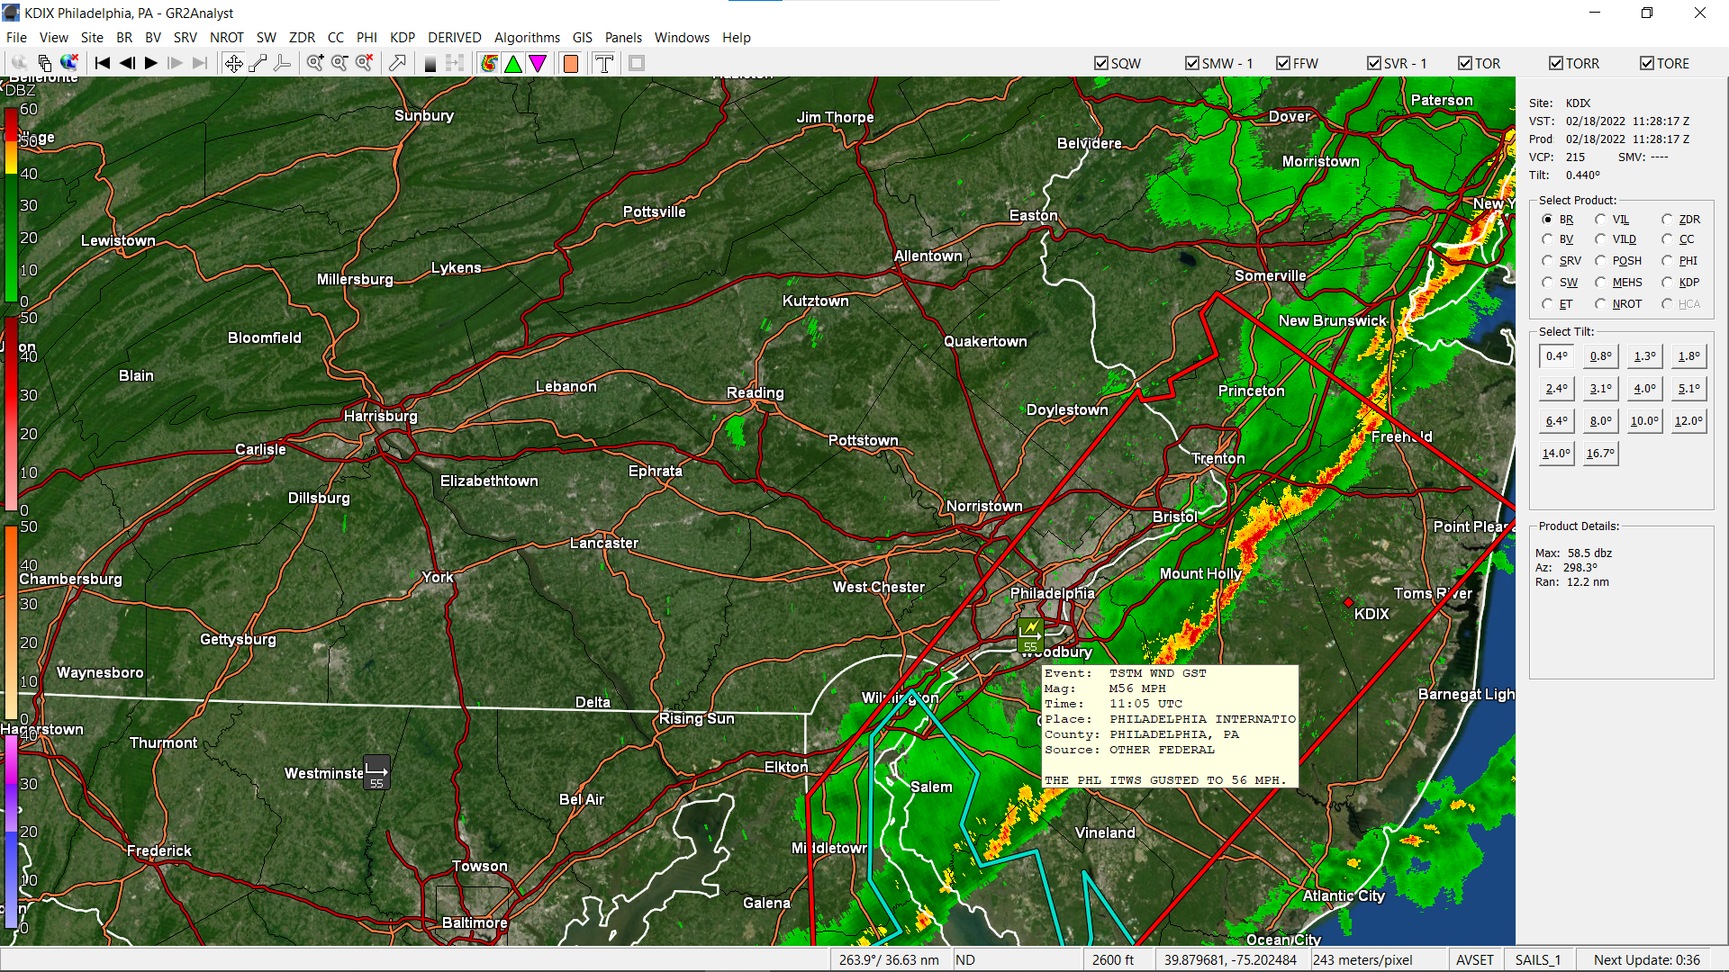Select the KDP product radio button
Viewport: 1729px width, 972px height.
coord(1667,283)
